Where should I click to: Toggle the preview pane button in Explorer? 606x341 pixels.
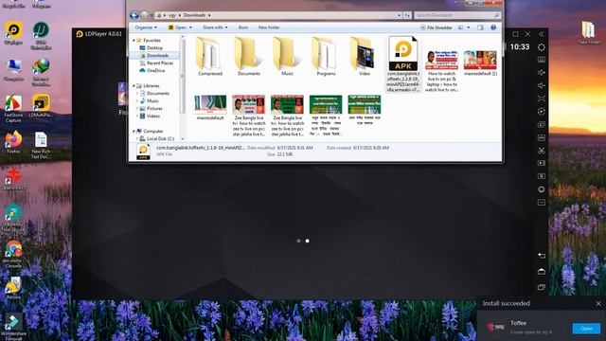coord(480,27)
